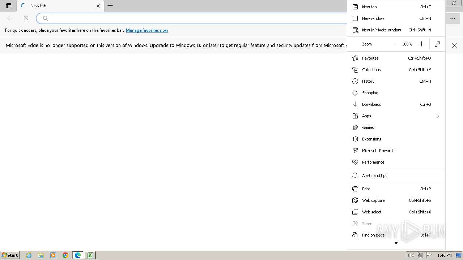Viewport: 463px width, 260px height.
Task: Increase zoom with plus button
Action: [421, 44]
